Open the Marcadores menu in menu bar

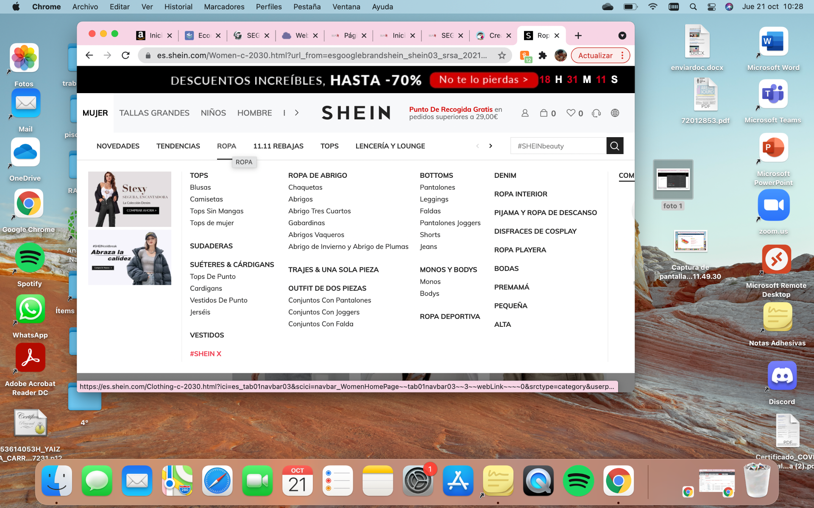(x=224, y=7)
